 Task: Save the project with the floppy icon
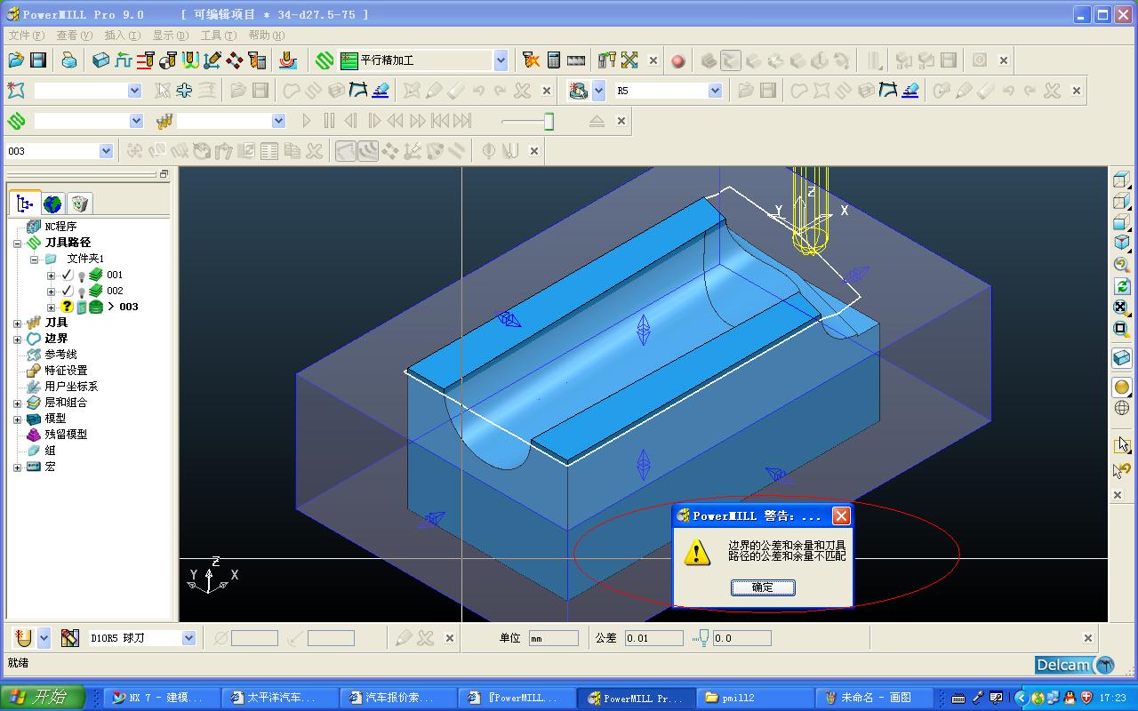tap(38, 60)
